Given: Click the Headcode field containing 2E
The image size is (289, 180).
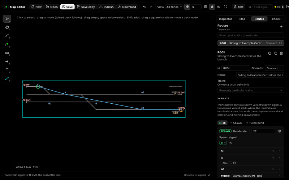Looking at the screenshot, I should tap(263, 131).
